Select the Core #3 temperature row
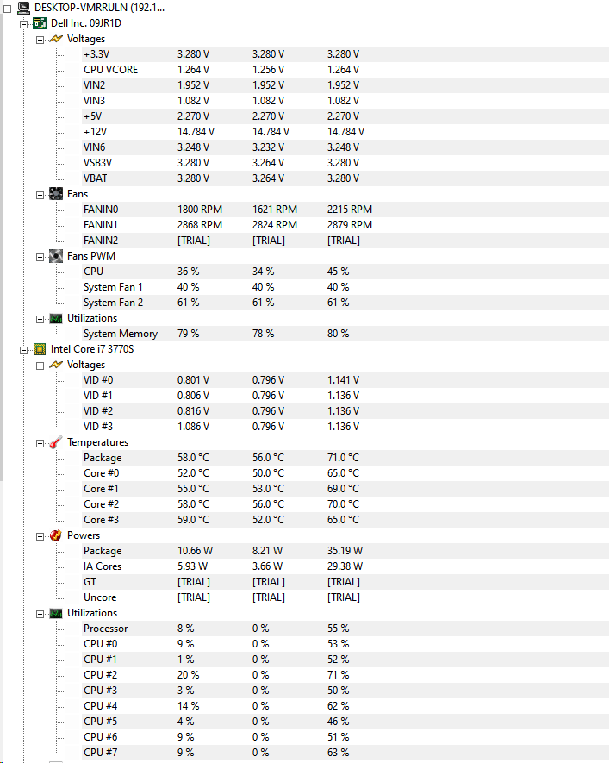This screenshot has width=610, height=763. [x=102, y=520]
